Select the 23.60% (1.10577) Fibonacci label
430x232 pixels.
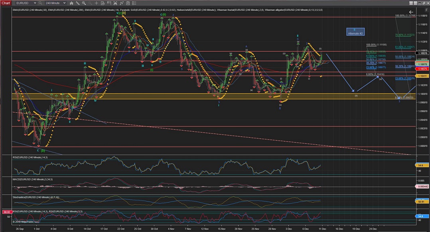[x=376, y=67]
